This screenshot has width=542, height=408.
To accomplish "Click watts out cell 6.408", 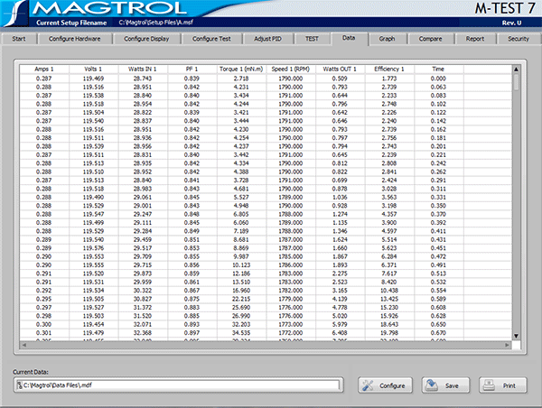I will click(x=340, y=333).
